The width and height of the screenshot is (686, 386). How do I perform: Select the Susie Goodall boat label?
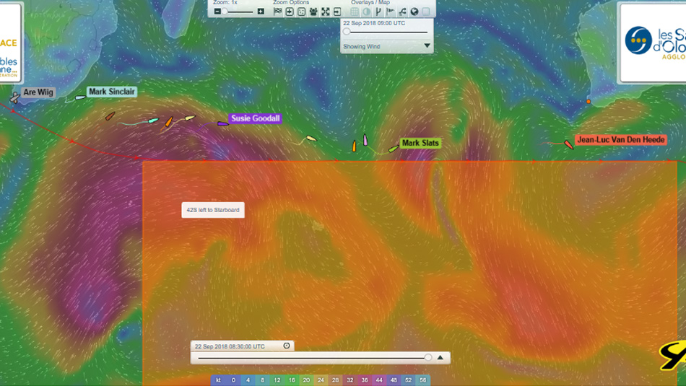pyautogui.click(x=256, y=118)
